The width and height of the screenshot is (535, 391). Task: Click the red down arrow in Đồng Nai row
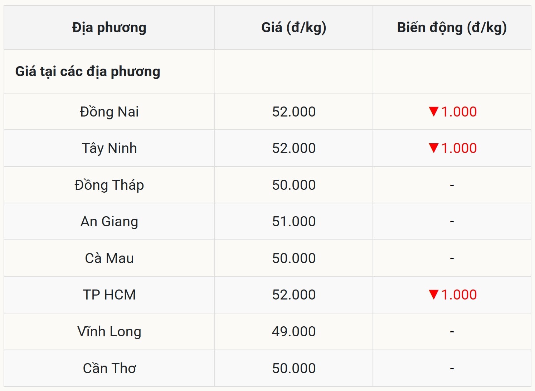coord(433,112)
